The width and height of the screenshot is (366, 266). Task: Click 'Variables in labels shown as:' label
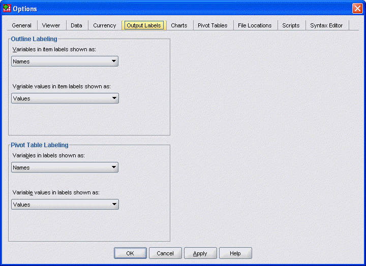coord(49,155)
